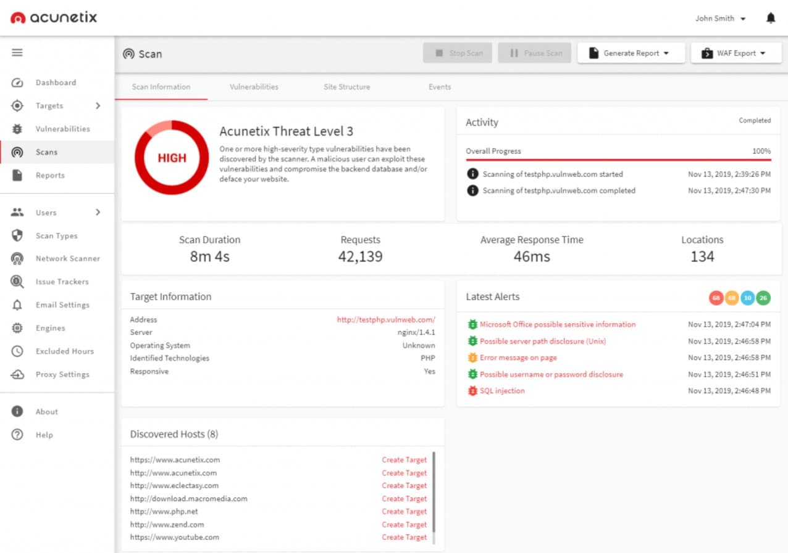Open Scans in the sidebar menu
Screen dimensions: 788x553
(57, 152)
